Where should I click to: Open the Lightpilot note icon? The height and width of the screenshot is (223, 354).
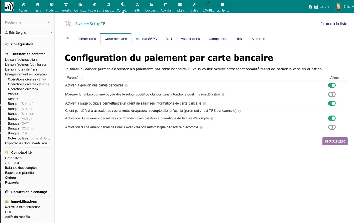pyautogui.click(x=222, y=4)
